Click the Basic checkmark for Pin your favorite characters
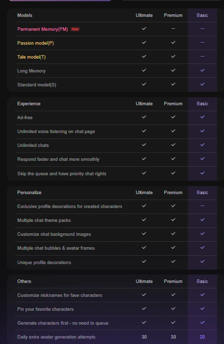The image size is (224, 344). [202, 308]
